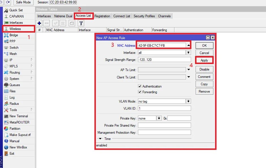Switch to the Security Profiles tab
This screenshot has width=266, height=168.
[144, 16]
